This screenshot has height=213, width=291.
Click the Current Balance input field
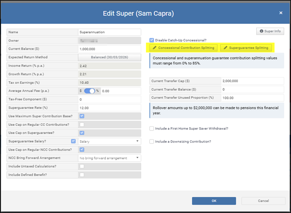pyautogui.click(x=109, y=49)
